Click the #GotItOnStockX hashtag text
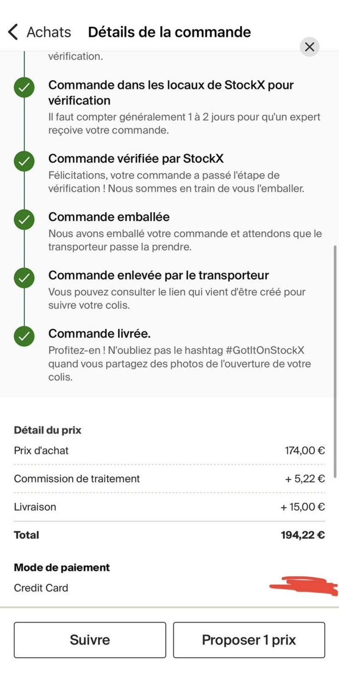 point(265,350)
